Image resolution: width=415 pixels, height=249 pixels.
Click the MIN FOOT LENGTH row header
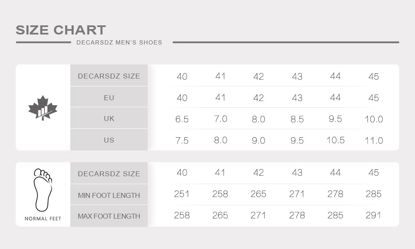click(109, 195)
